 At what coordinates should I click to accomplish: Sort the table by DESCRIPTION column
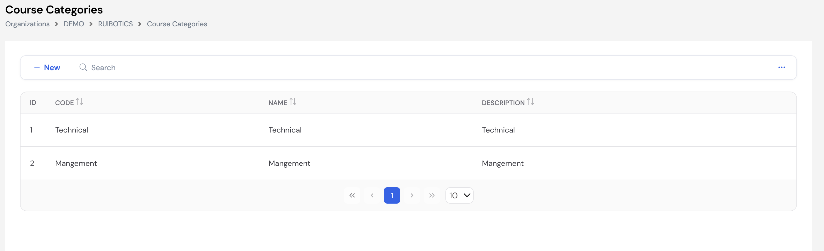531,102
